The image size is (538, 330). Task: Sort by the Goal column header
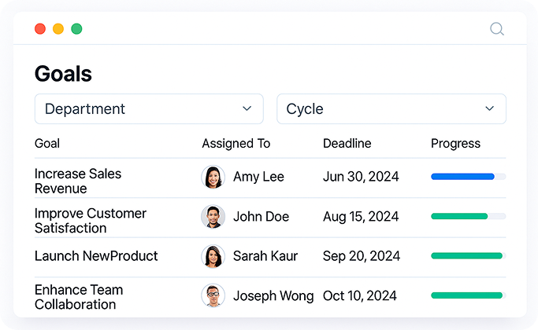coord(47,144)
